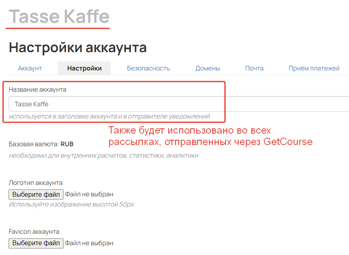This screenshot has height=255, width=349.
Task: Go to the Домены tab
Action: point(207,68)
